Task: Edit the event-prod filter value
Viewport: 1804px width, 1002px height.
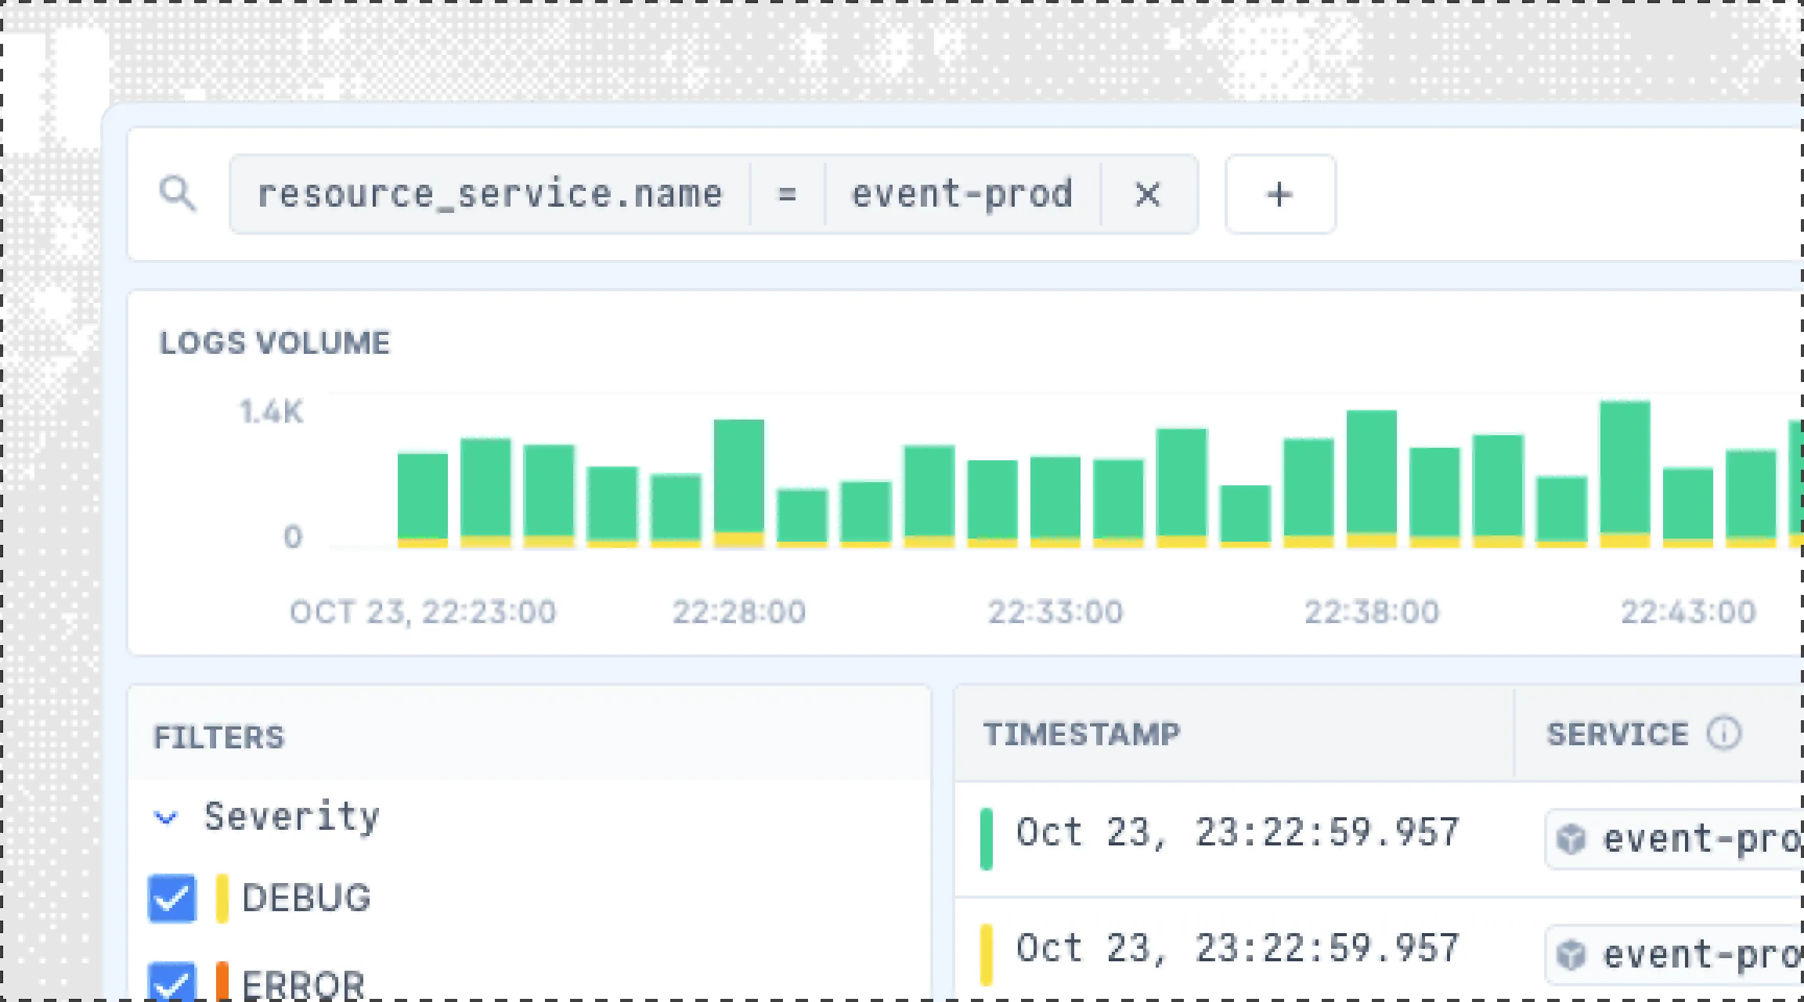Action: click(x=962, y=194)
